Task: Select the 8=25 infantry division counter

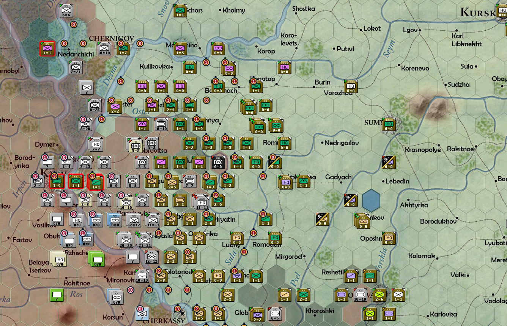Action: [x=95, y=106]
